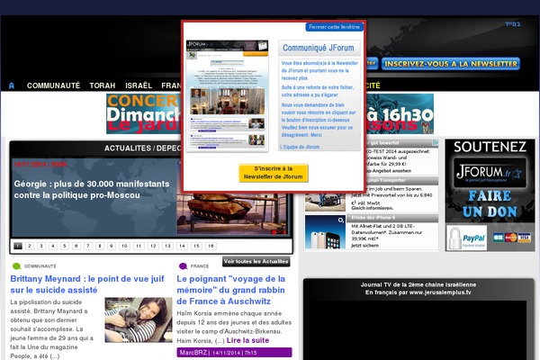Open 'Brittany Meynard' article headline
Screen dimensions: 540x360
pyautogui.click(x=87, y=284)
